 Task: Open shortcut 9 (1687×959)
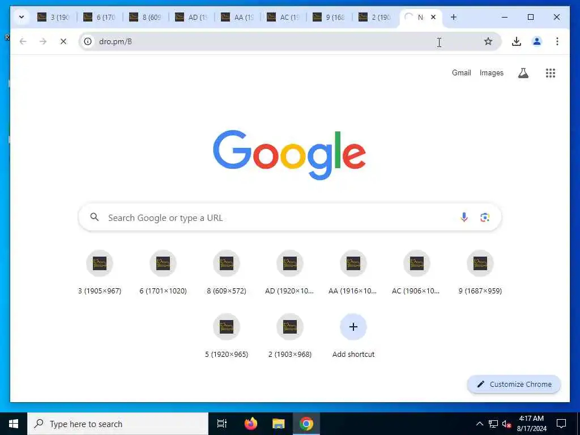point(480,272)
